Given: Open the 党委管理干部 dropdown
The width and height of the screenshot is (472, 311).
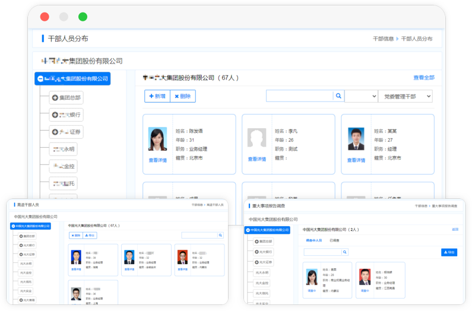Looking at the screenshot, I should [405, 96].
